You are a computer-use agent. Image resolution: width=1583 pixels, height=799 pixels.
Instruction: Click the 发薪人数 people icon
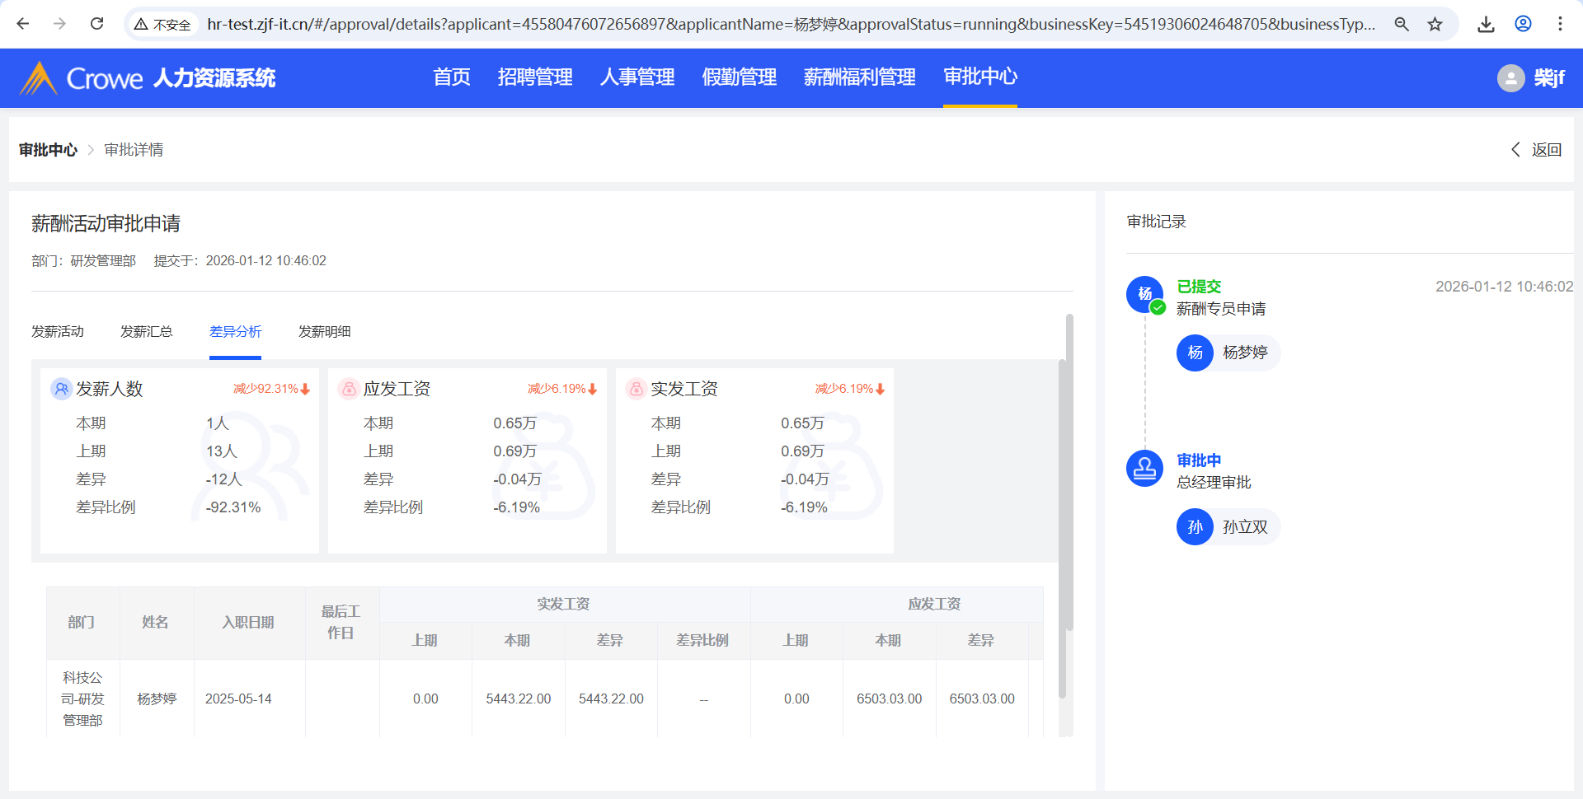[61, 389]
